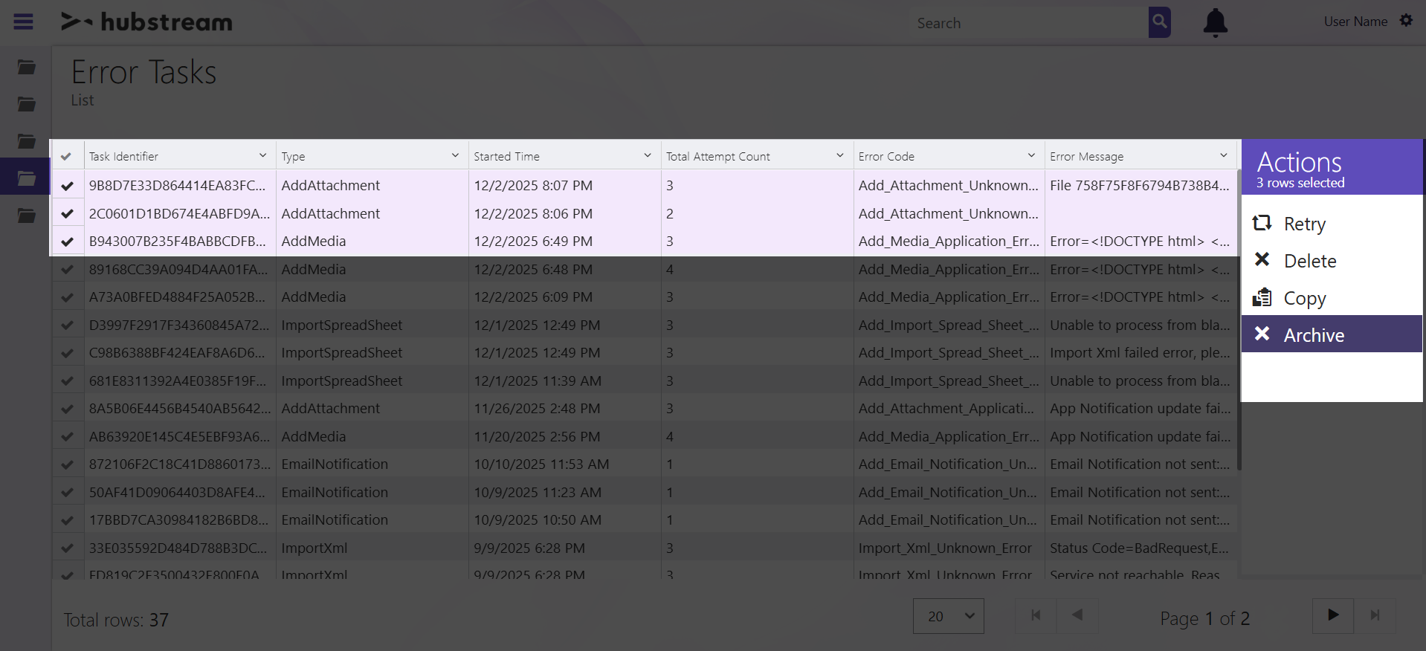Image resolution: width=1426 pixels, height=651 pixels.
Task: Open the fifth sidebar folder icon
Action: tap(27, 216)
